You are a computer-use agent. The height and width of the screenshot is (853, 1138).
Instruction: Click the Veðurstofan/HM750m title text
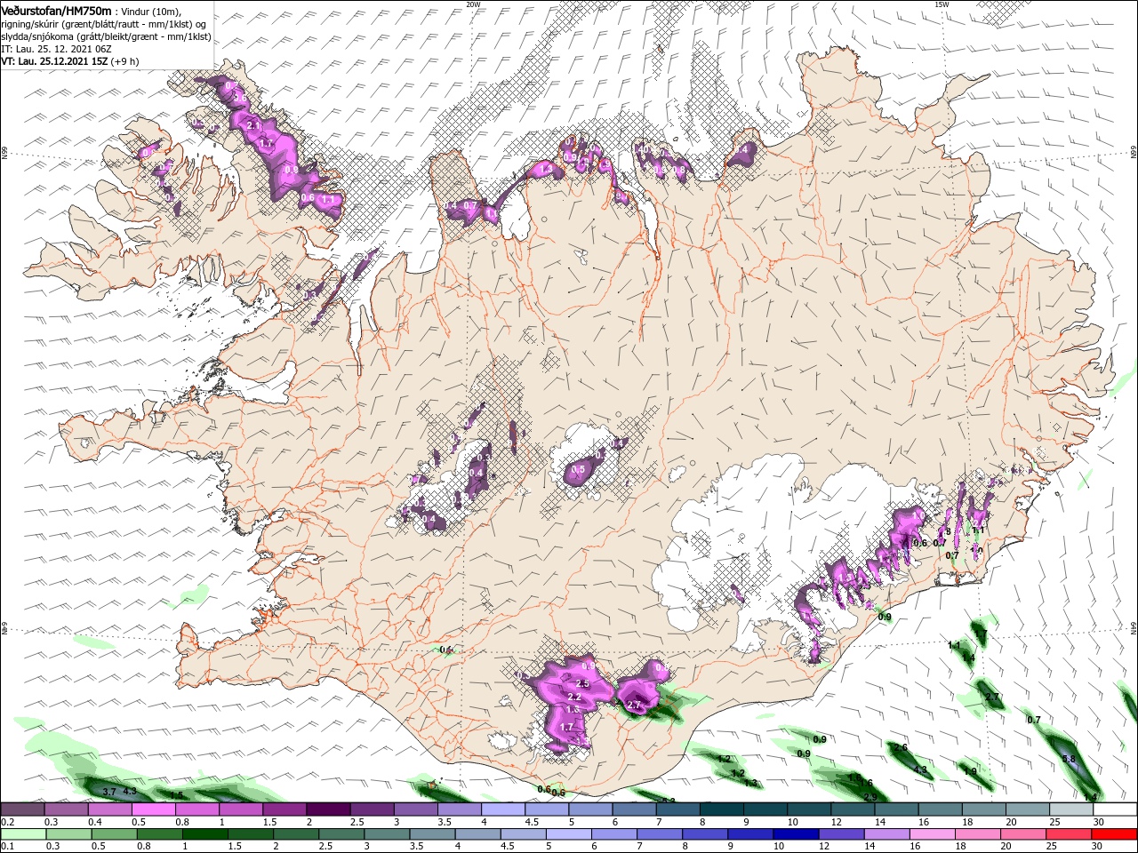(x=56, y=10)
